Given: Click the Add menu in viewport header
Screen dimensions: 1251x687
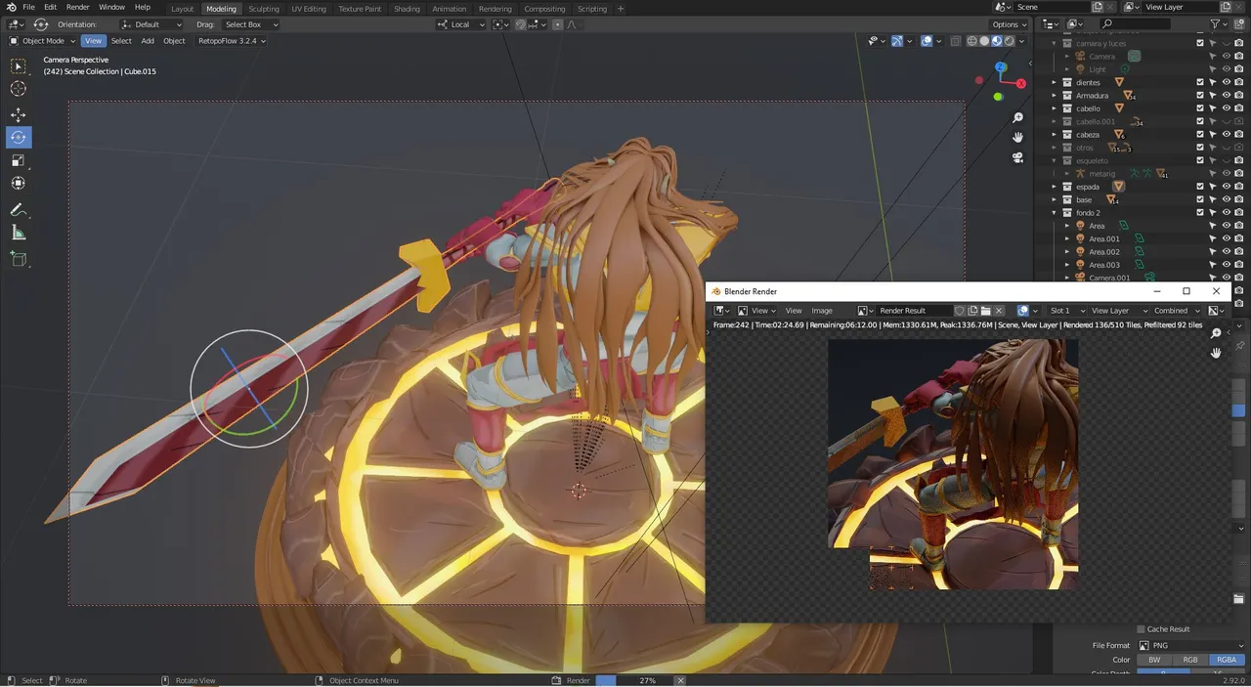Looking at the screenshot, I should 148,41.
